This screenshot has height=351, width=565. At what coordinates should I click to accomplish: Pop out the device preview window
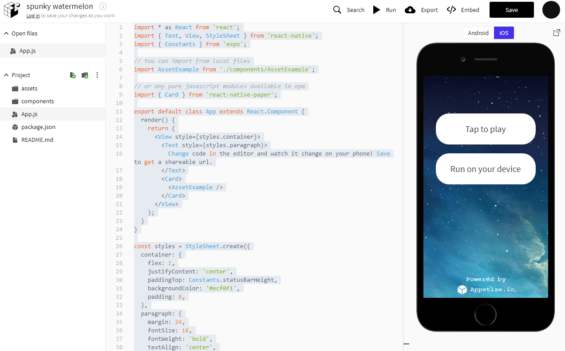point(557,33)
